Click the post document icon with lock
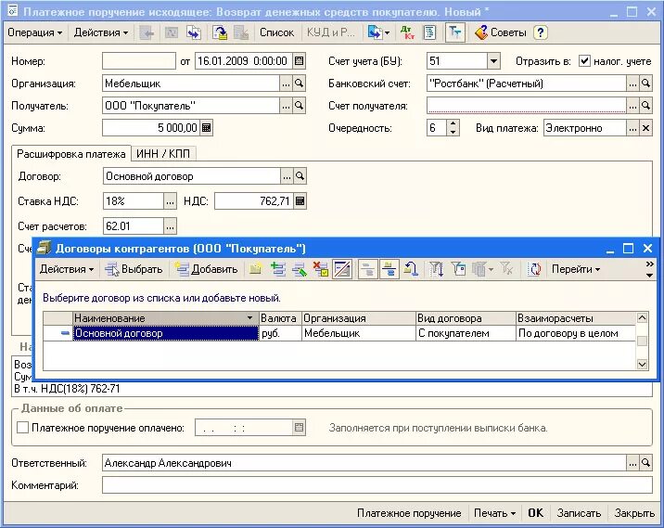This screenshot has height=528, width=664. point(220,32)
